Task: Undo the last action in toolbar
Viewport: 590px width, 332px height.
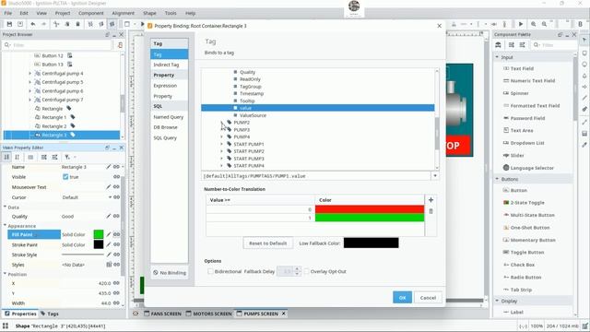Action: pyautogui.click(x=33, y=24)
